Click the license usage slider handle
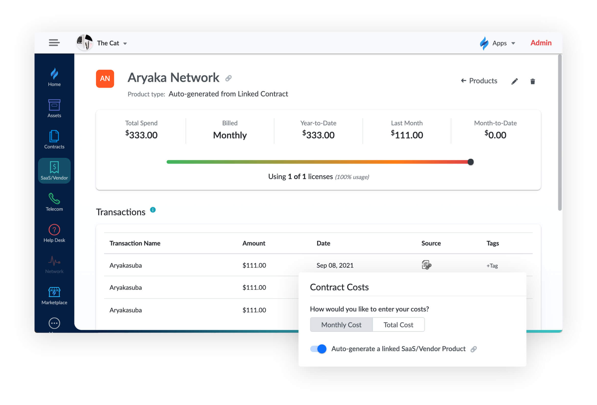 click(471, 162)
